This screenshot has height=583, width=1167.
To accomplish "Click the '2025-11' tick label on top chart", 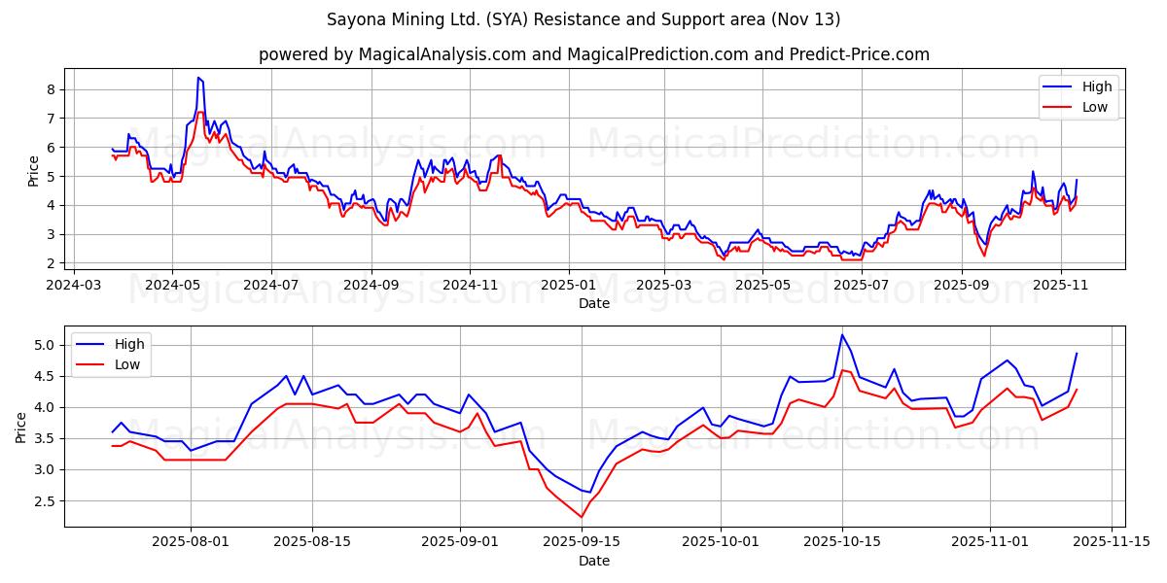I will click(x=1060, y=286).
